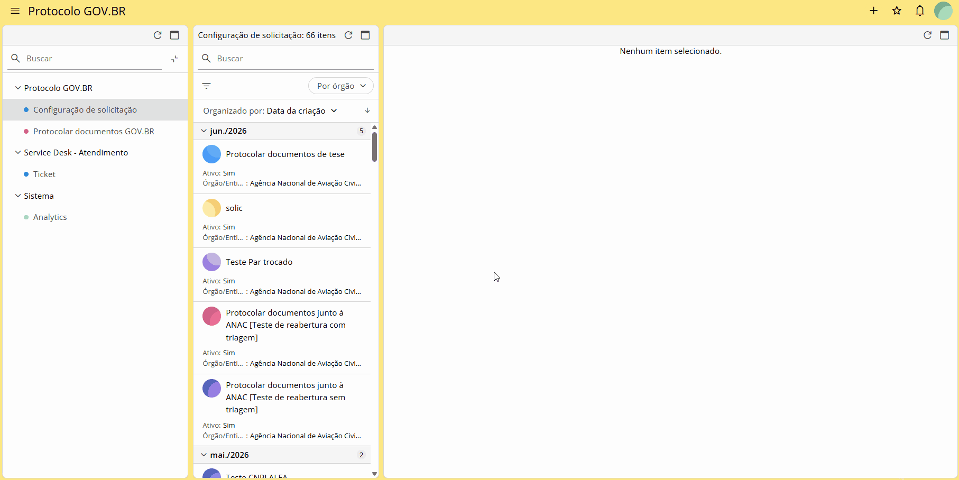The height and width of the screenshot is (480, 959).
Task: Open the Ticket tree item
Action: click(x=95, y=174)
